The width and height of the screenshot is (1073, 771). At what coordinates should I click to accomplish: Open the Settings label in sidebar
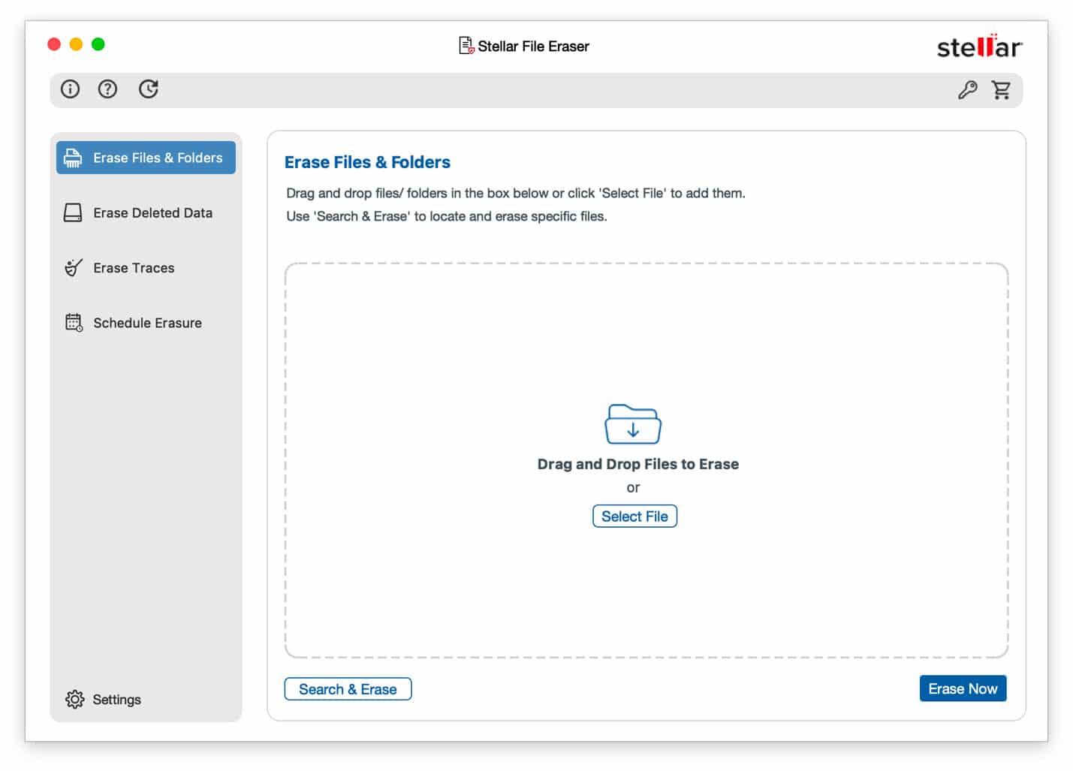[x=116, y=700]
